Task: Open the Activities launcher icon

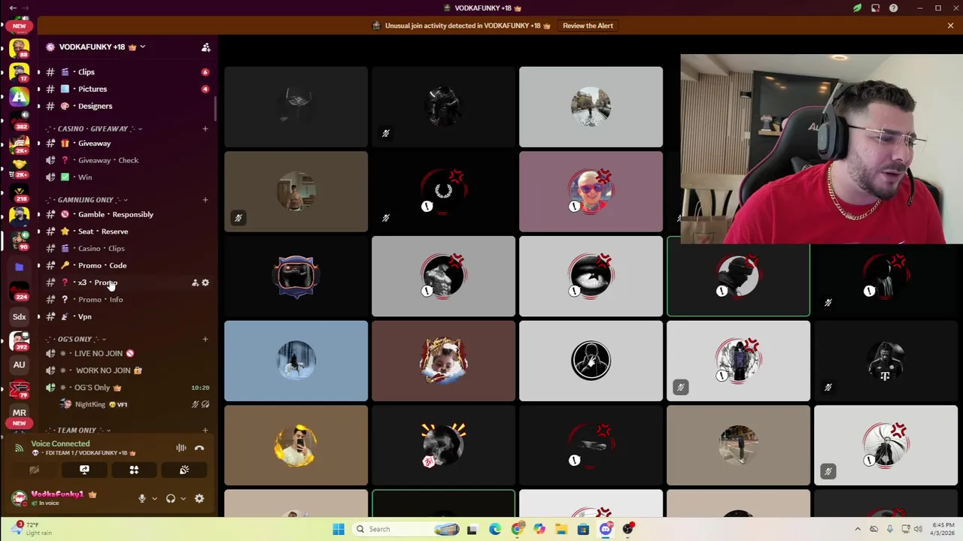Action: tap(134, 470)
